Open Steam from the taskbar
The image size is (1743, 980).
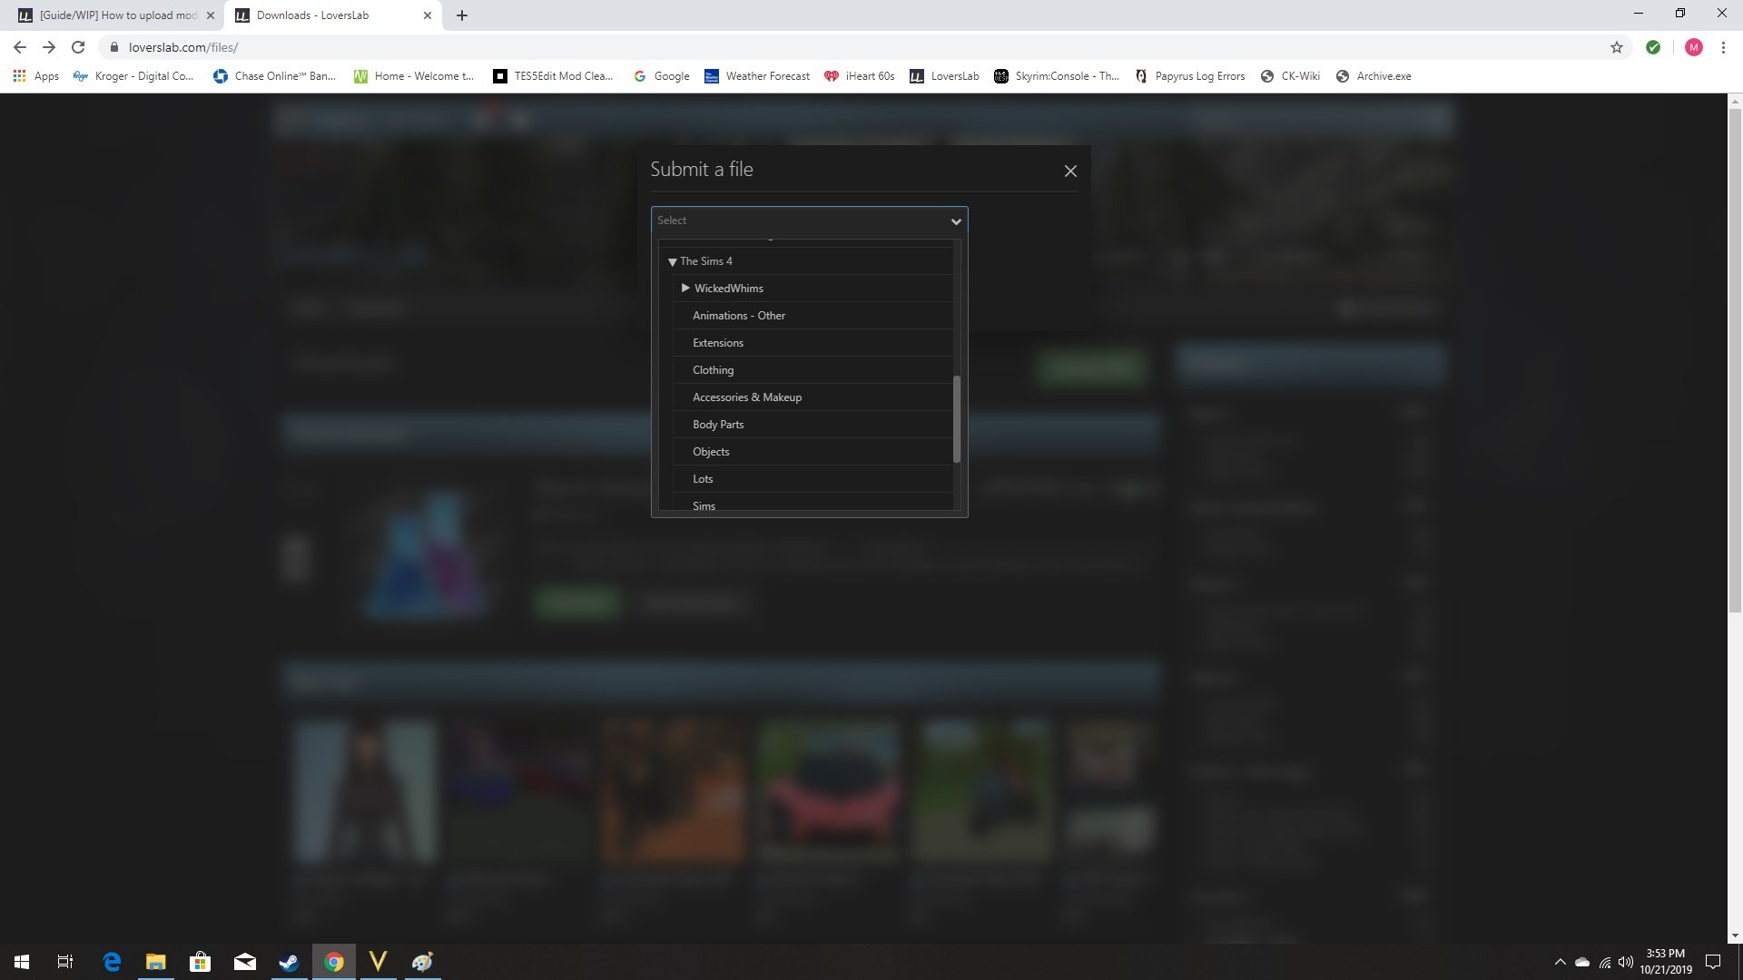pos(289,962)
